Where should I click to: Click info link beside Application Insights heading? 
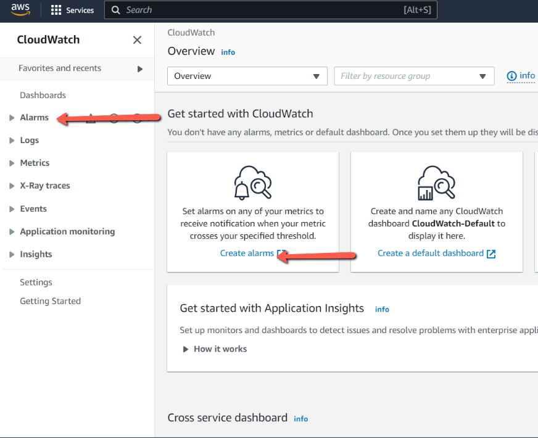pos(382,310)
